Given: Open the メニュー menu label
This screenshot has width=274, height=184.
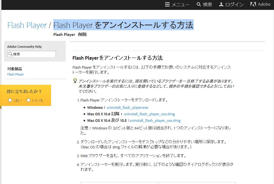Looking at the screenshot, I should pos(180,5).
